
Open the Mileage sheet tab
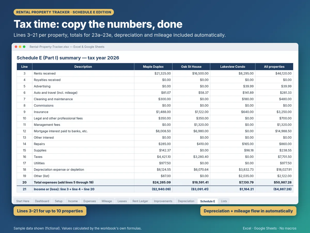tap(107, 201)
